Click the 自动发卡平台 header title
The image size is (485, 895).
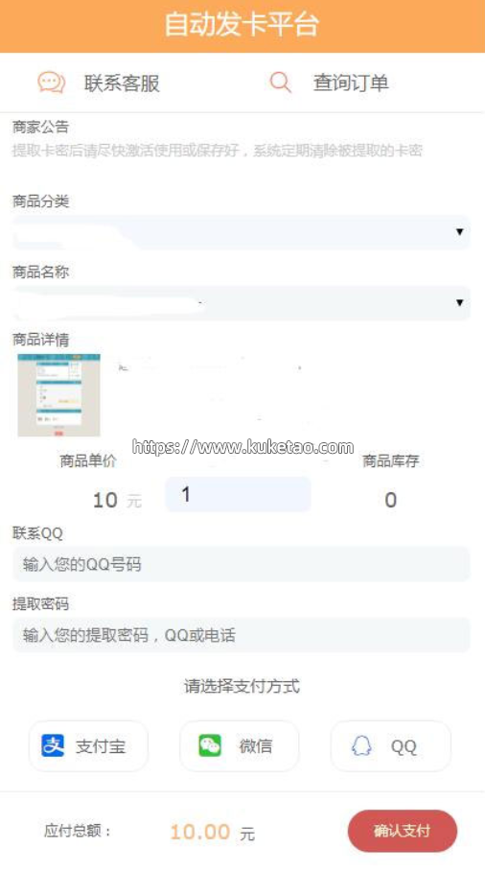tap(242, 26)
